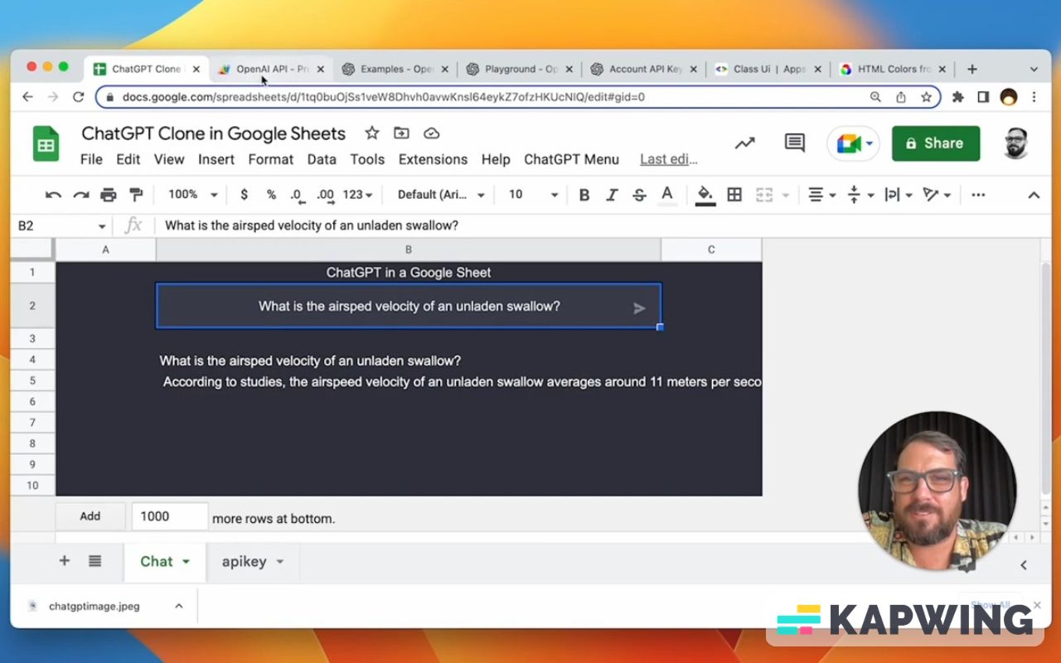This screenshot has width=1061, height=663.
Task: Open the fill color bucket
Action: click(x=705, y=195)
